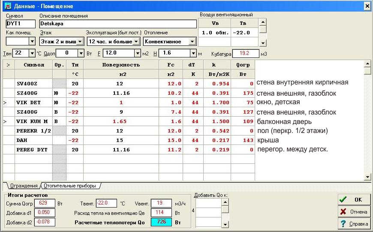Expand the Qдоп dropdown arrow
This screenshot has width=373, height=232.
(x=81, y=53)
